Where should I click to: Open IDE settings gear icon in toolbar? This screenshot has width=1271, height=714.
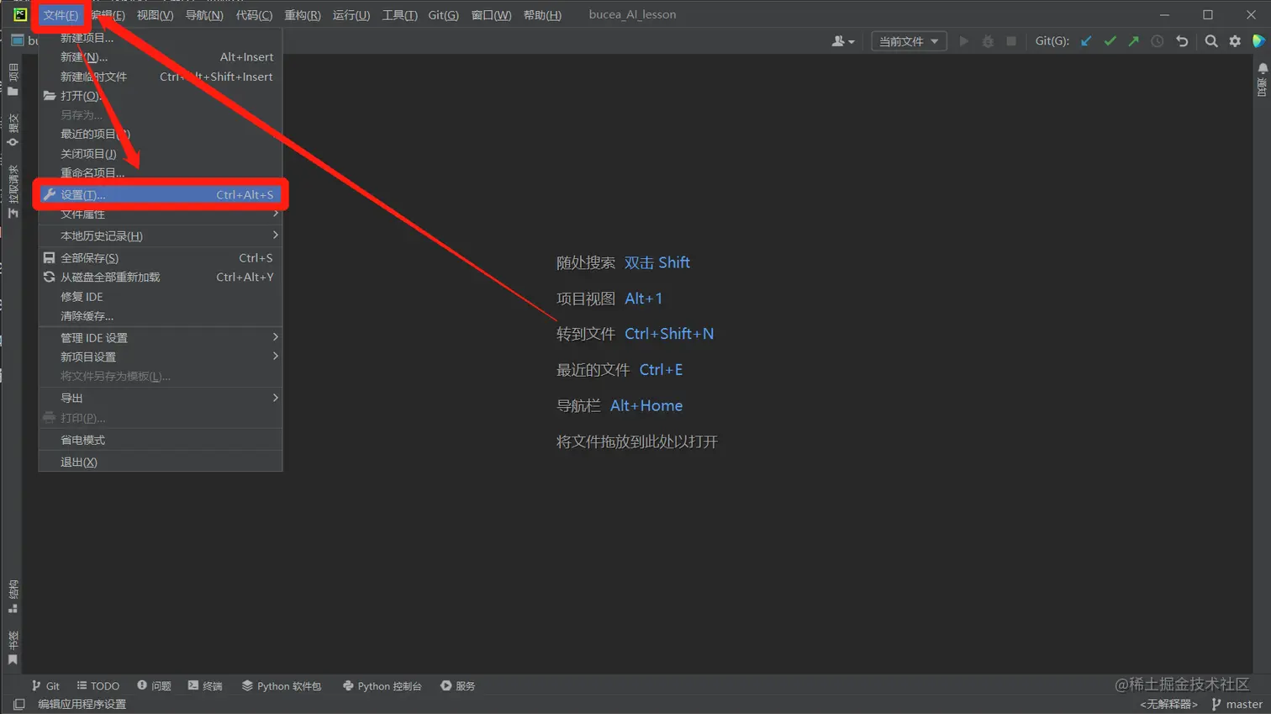click(x=1235, y=40)
